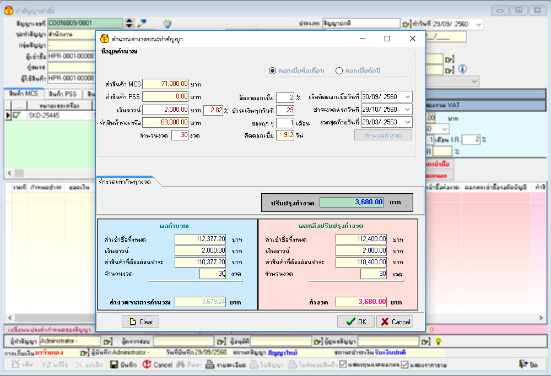
Task: Click the exit door icon in the bottom toolbar
Action: [523, 364]
